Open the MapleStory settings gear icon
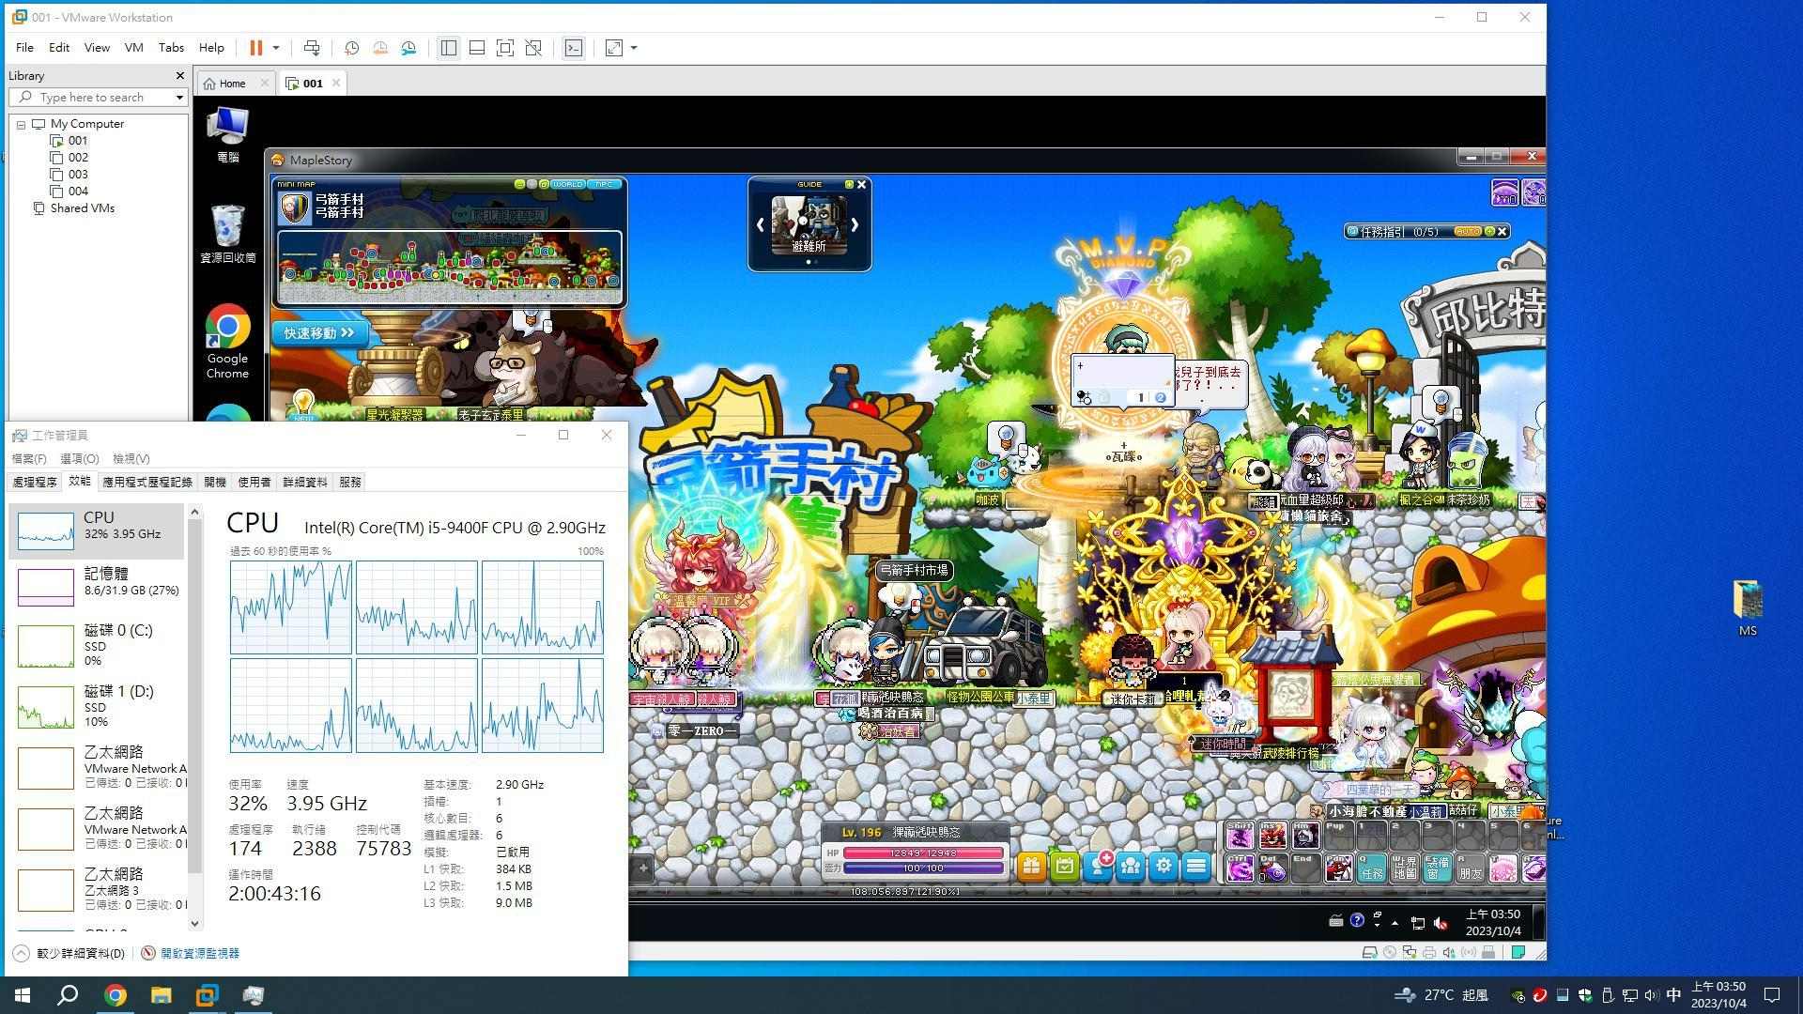 [1163, 866]
